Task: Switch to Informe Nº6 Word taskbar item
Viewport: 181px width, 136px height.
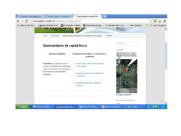Action: pos(89,107)
